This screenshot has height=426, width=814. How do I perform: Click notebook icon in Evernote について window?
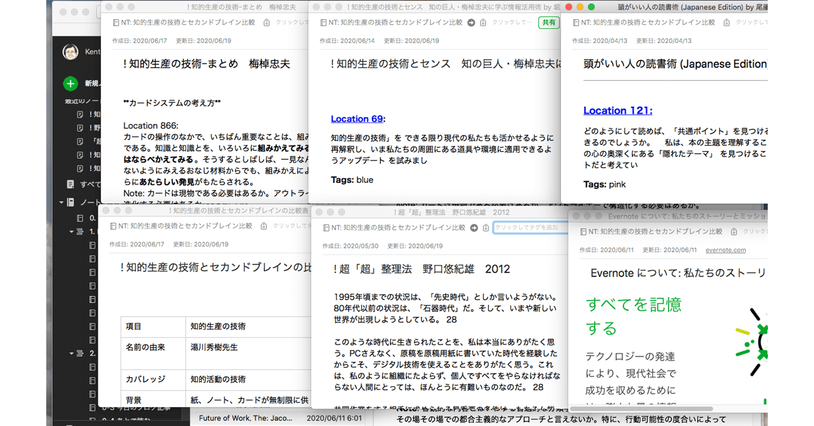pyautogui.click(x=583, y=232)
